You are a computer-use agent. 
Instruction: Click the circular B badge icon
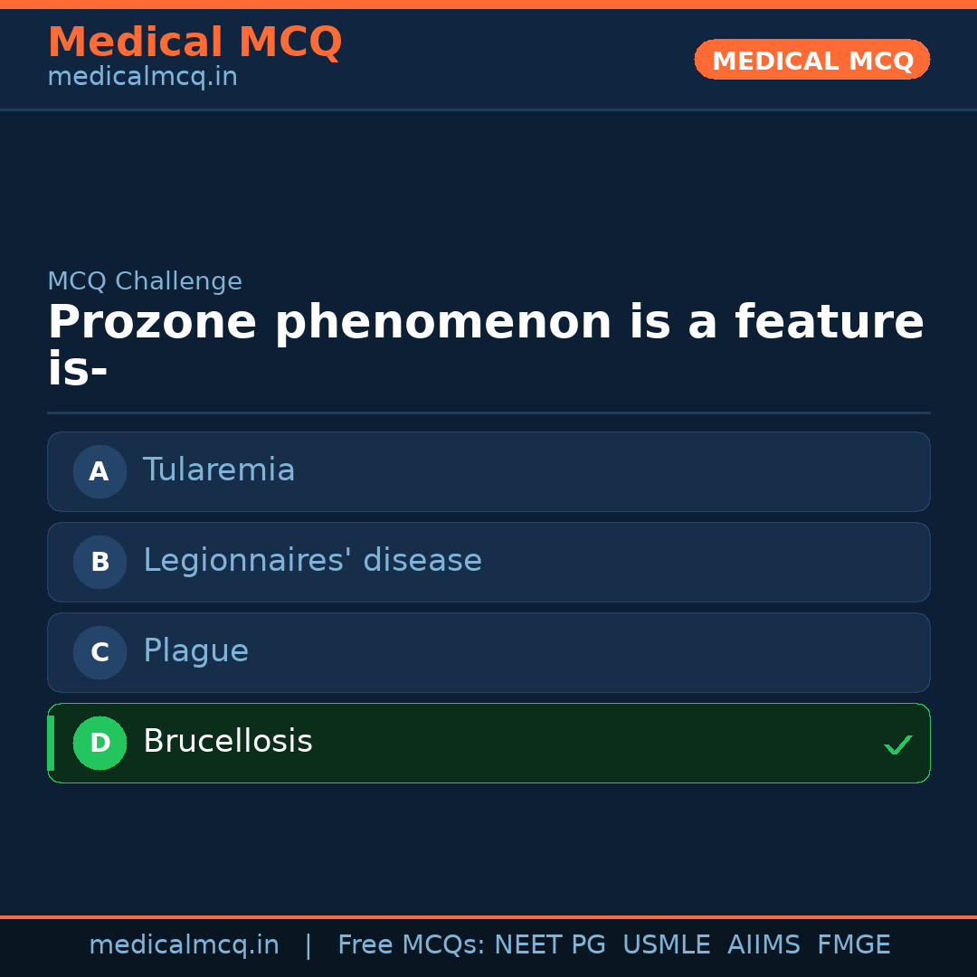100,562
